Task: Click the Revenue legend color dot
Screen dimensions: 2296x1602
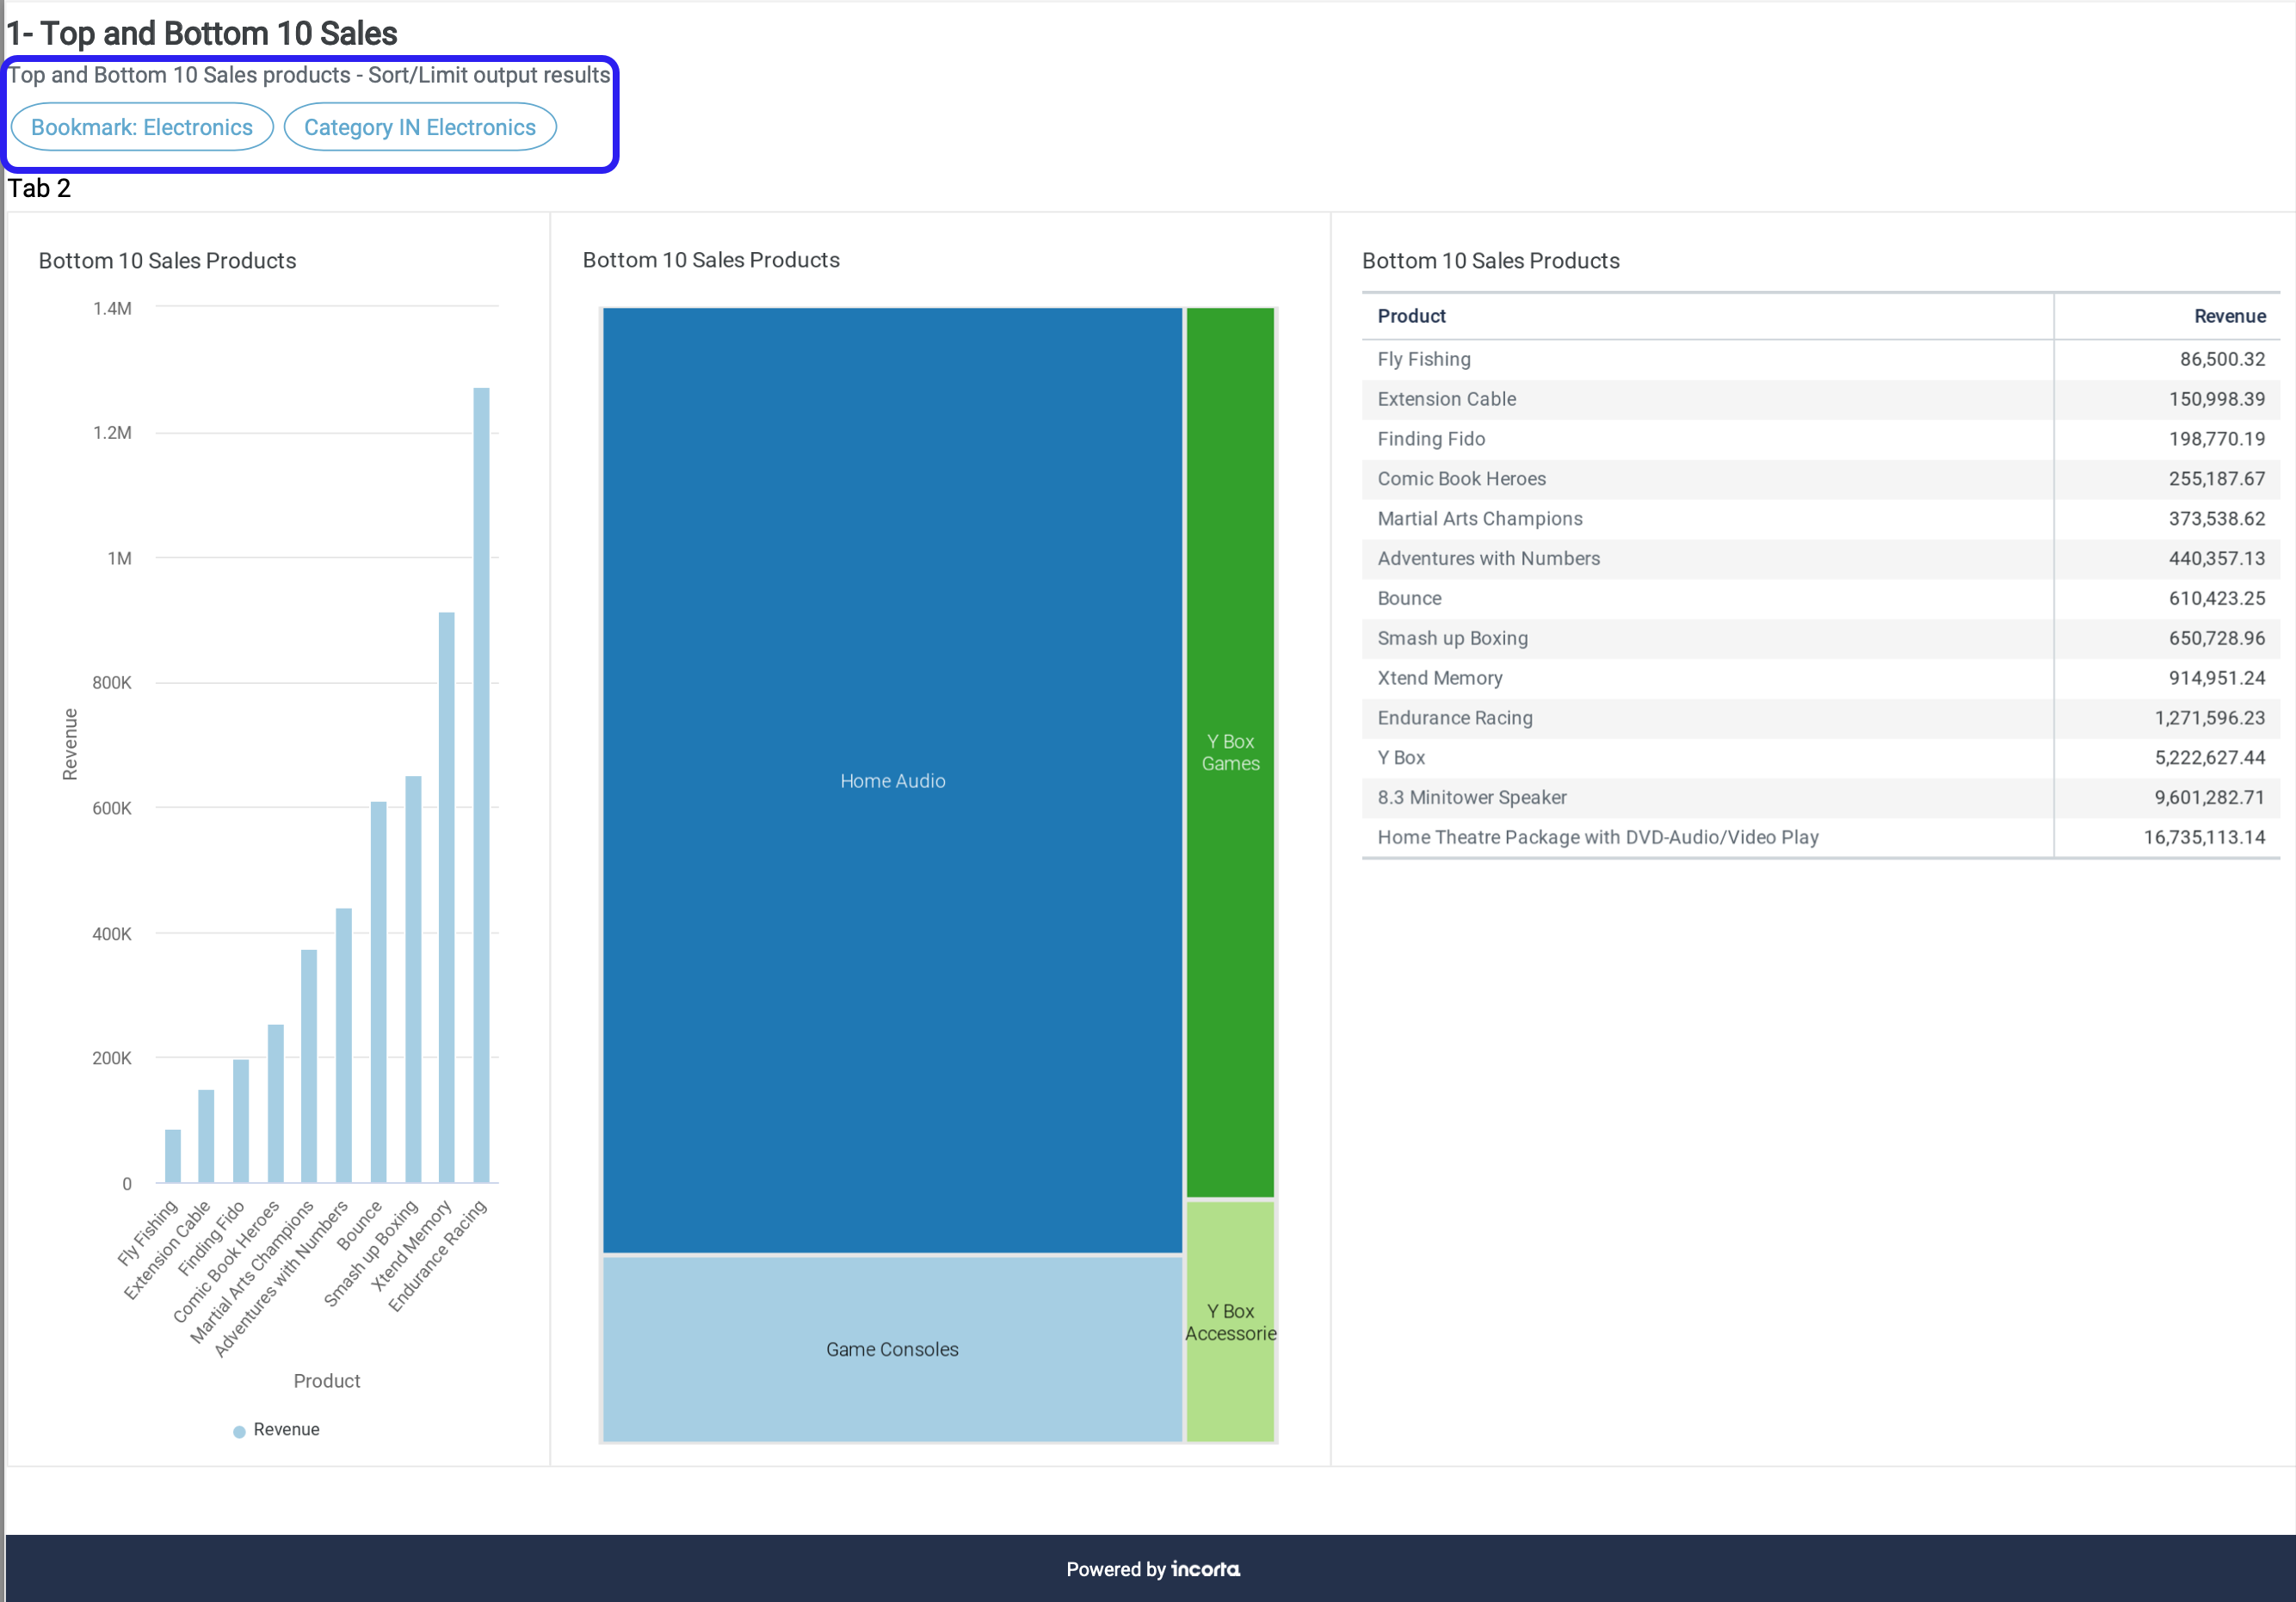Action: 239,1431
